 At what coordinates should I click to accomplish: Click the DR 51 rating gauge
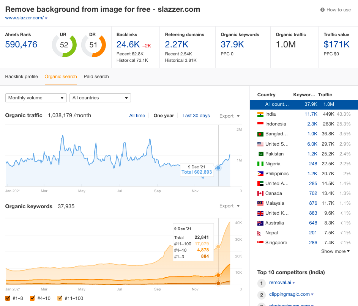coord(93,45)
